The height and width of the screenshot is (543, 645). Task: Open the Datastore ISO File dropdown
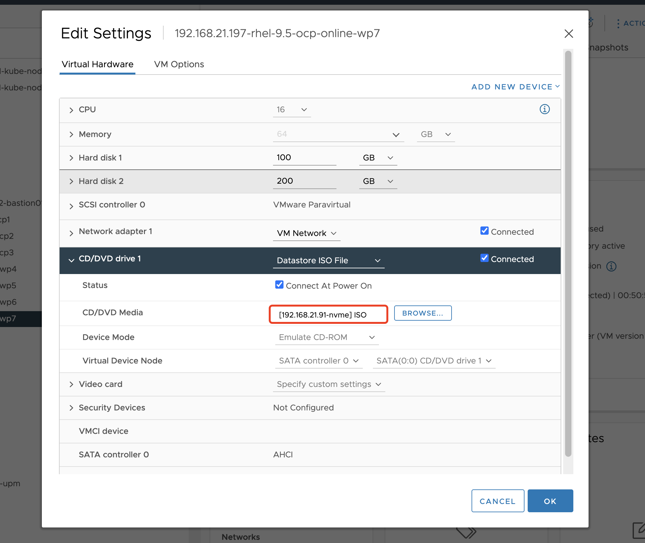coord(328,260)
